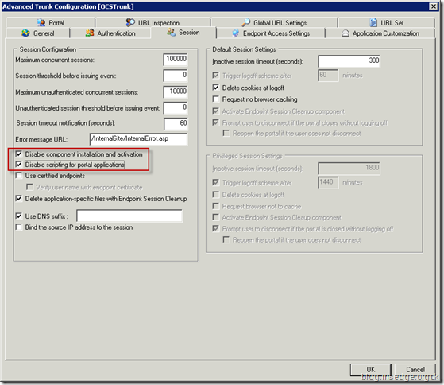Screen dimensions: 444x385
Task: Toggle Disable scripting for portal applications
Action: tap(19, 165)
